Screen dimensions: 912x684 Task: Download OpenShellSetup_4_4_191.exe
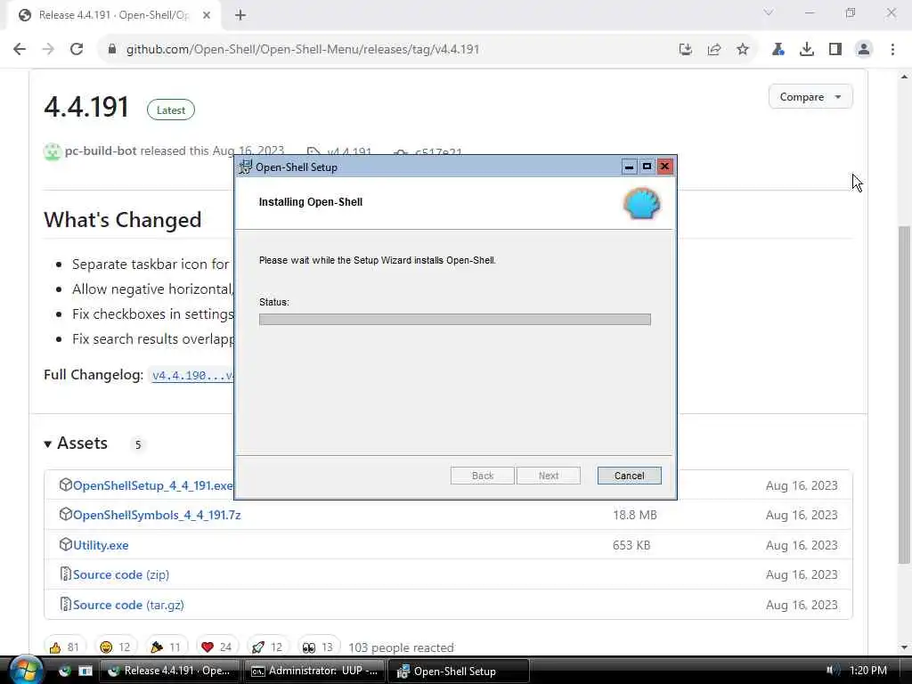click(152, 485)
